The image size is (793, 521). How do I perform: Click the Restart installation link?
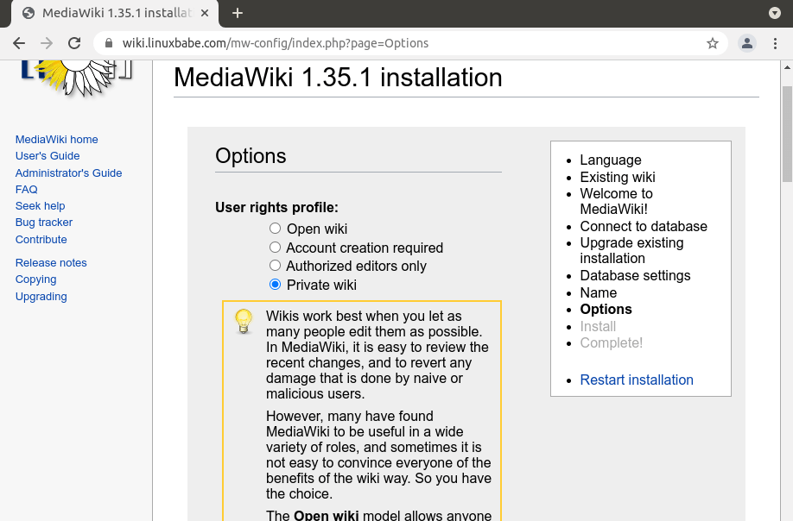(x=636, y=380)
